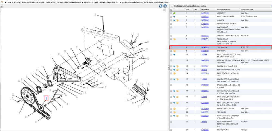This screenshot has width=272, height=131.
Task: Toggle small square box at diagram top-right
Action: tap(165, 10)
